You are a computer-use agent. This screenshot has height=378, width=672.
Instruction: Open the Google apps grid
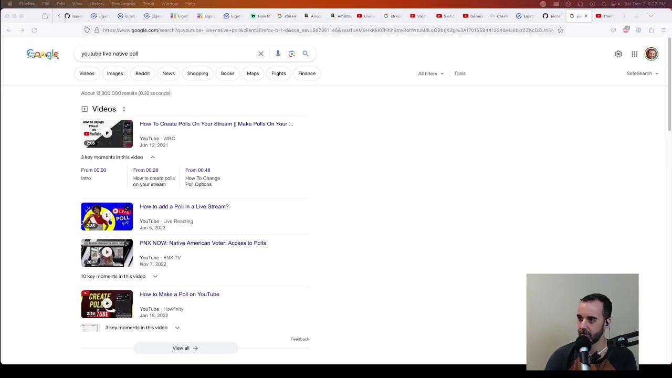click(x=635, y=54)
